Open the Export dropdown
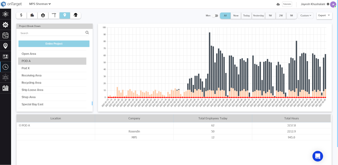338x165 pixels. point(324,16)
